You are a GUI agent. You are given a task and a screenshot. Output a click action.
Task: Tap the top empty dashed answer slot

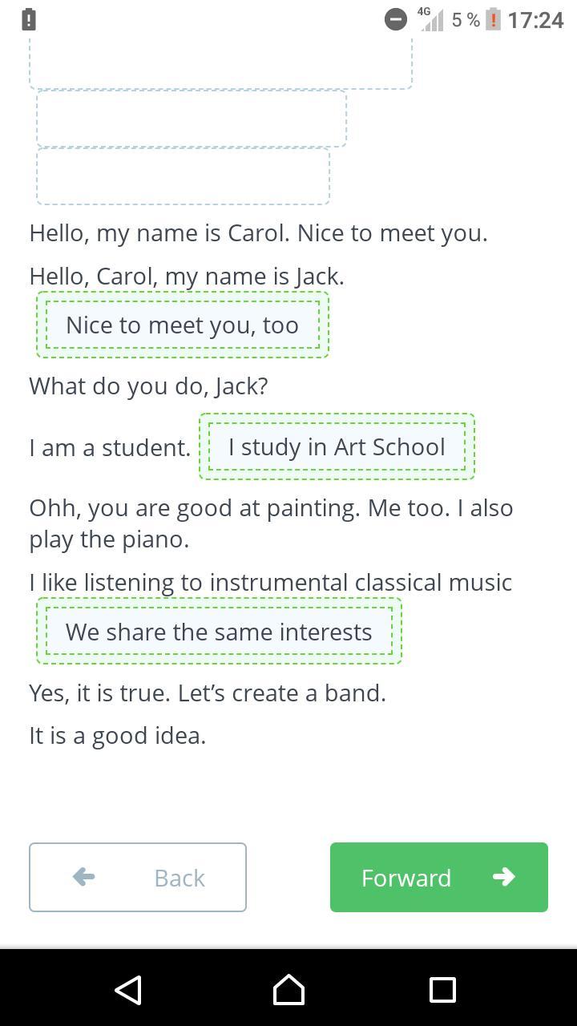[x=220, y=63]
